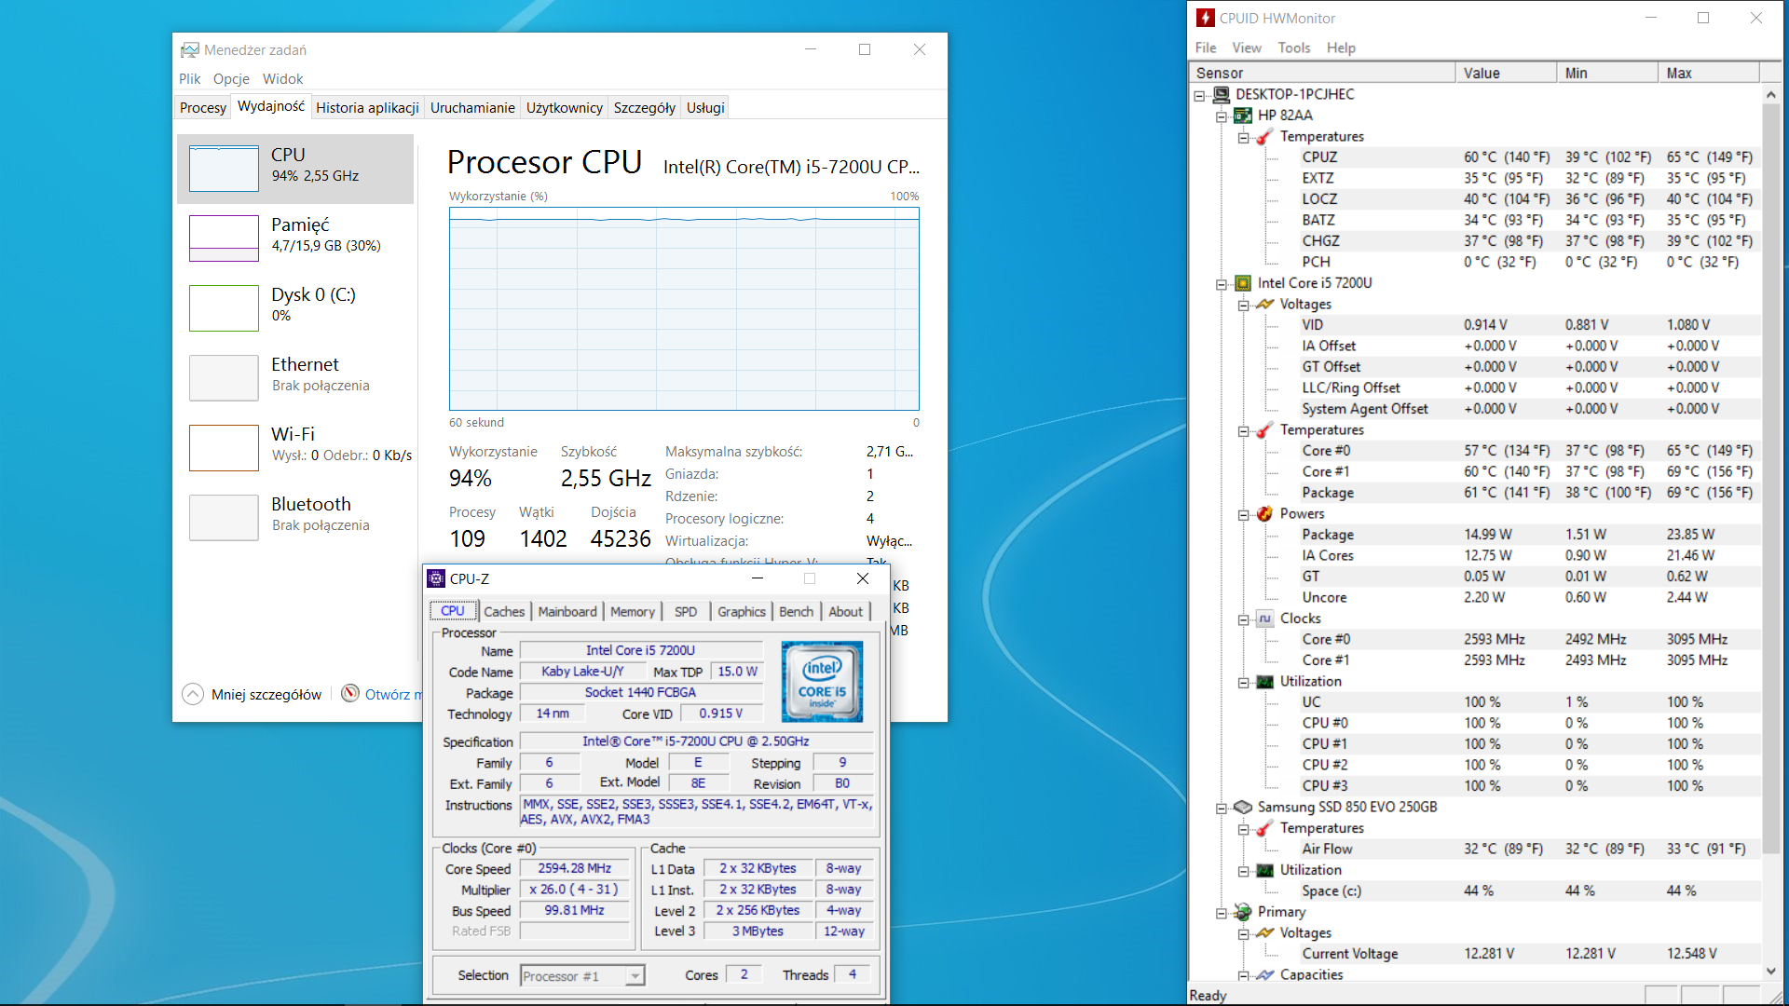Collapse the HP 82AA tree node

pos(1222,116)
